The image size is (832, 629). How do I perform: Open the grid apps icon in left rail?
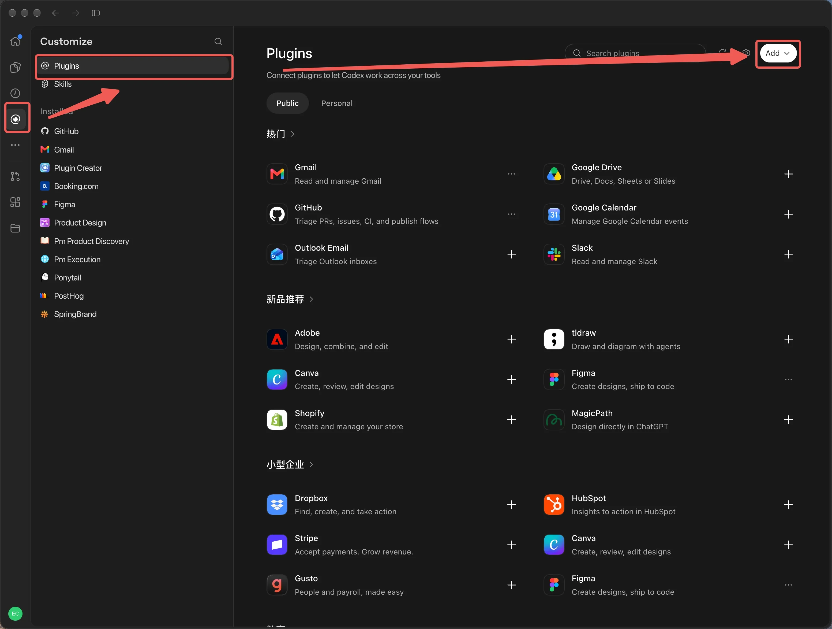point(16,202)
